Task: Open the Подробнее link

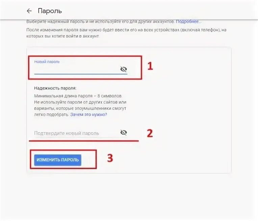Action: (187, 22)
